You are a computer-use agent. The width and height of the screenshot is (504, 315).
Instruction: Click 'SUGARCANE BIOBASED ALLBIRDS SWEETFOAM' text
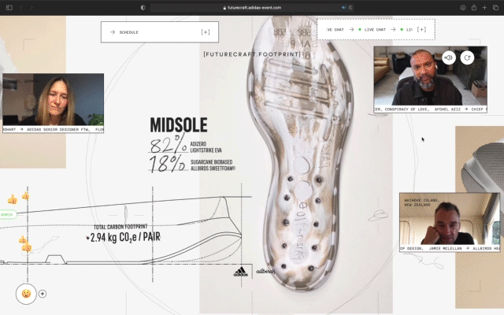pos(213,165)
